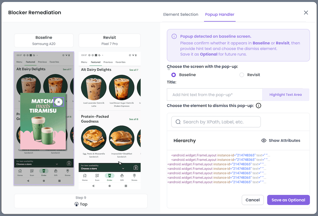
Task: Click Stores pin icon on Baseline screen
Action: pos(67,171)
